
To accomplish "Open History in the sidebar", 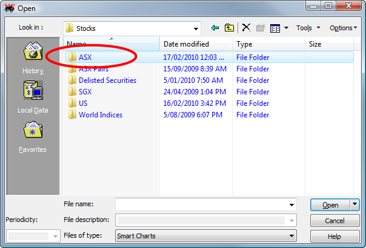I will [33, 57].
